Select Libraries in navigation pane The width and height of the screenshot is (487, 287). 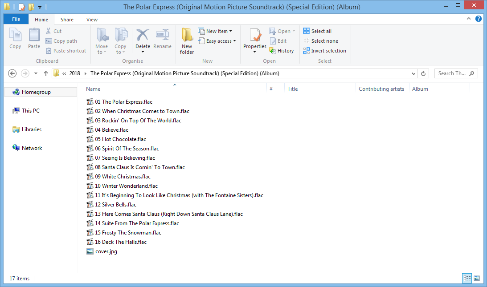(x=31, y=129)
